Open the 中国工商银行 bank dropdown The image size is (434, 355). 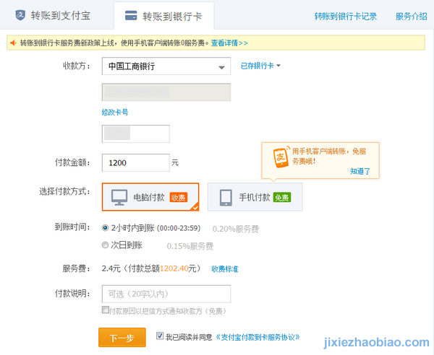click(166, 66)
